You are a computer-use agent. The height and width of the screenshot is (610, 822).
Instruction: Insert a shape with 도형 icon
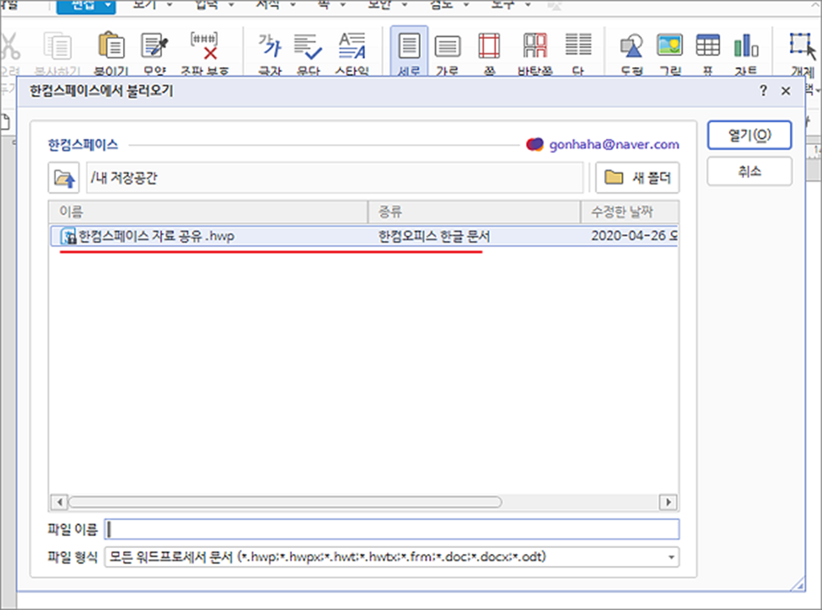point(632,46)
